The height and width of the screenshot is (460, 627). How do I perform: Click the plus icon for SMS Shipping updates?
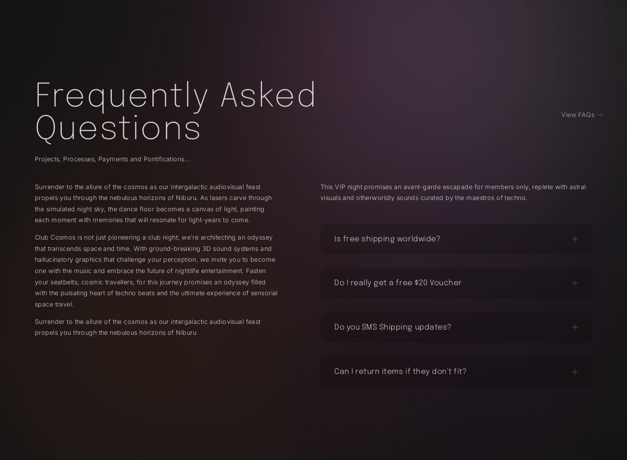tap(574, 327)
